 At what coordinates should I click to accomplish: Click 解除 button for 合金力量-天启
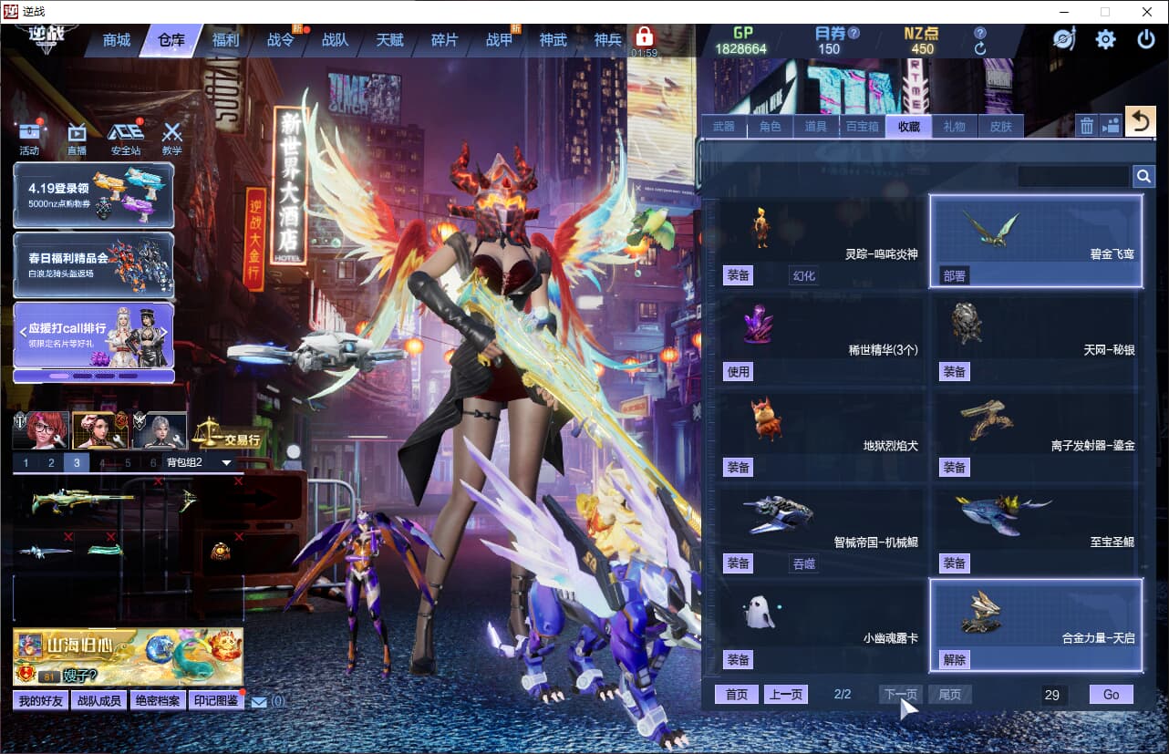955,659
